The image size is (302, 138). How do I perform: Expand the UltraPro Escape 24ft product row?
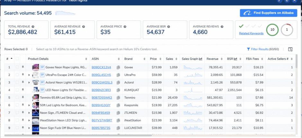coord(29,75)
